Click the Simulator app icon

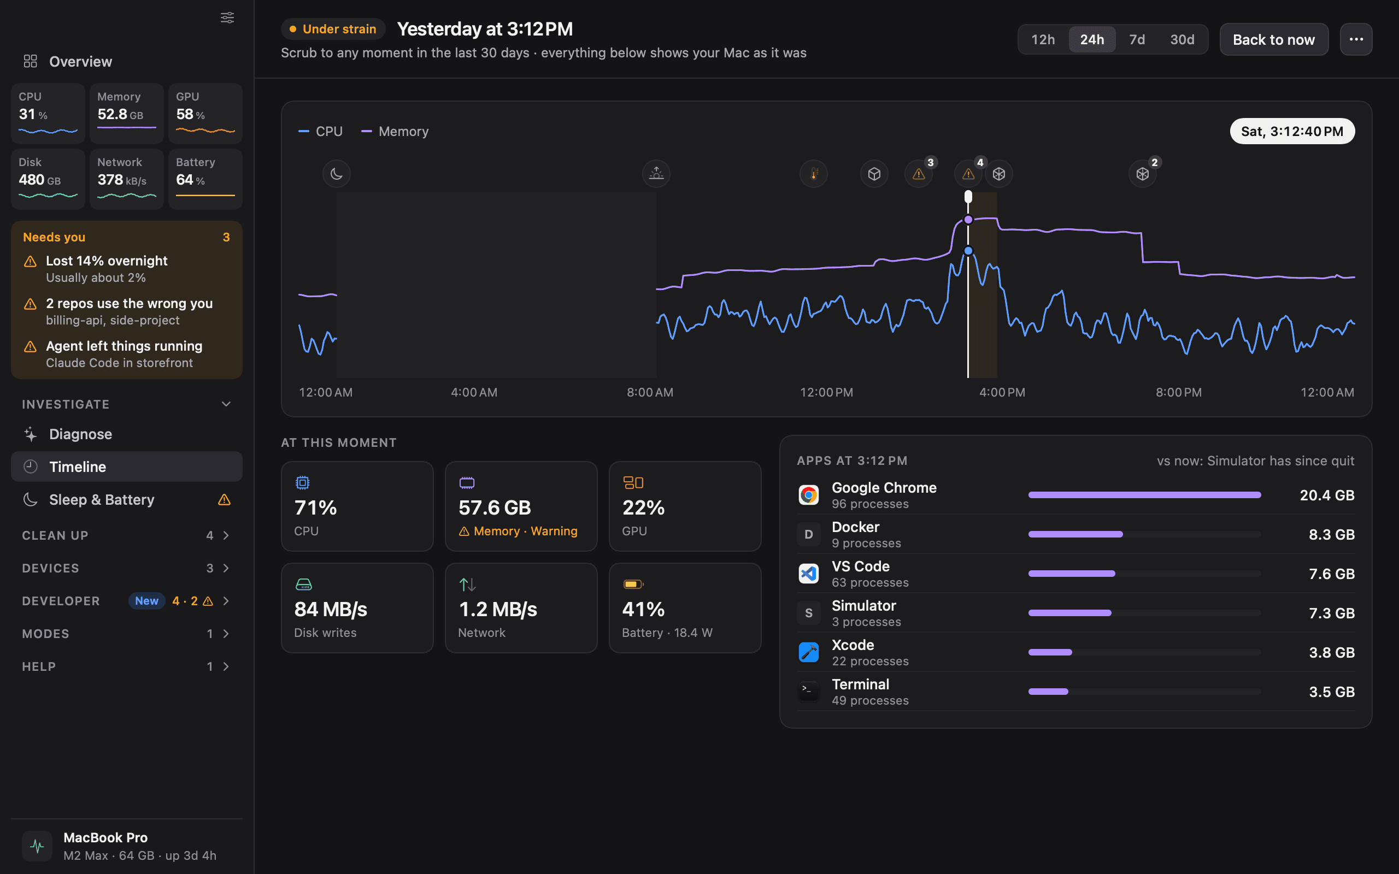point(808,613)
